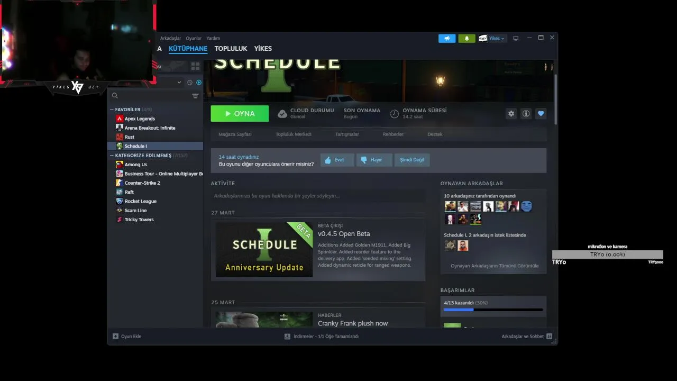
Task: Open Arkadaşlar ve Sohbet chat
Action: [527, 337]
